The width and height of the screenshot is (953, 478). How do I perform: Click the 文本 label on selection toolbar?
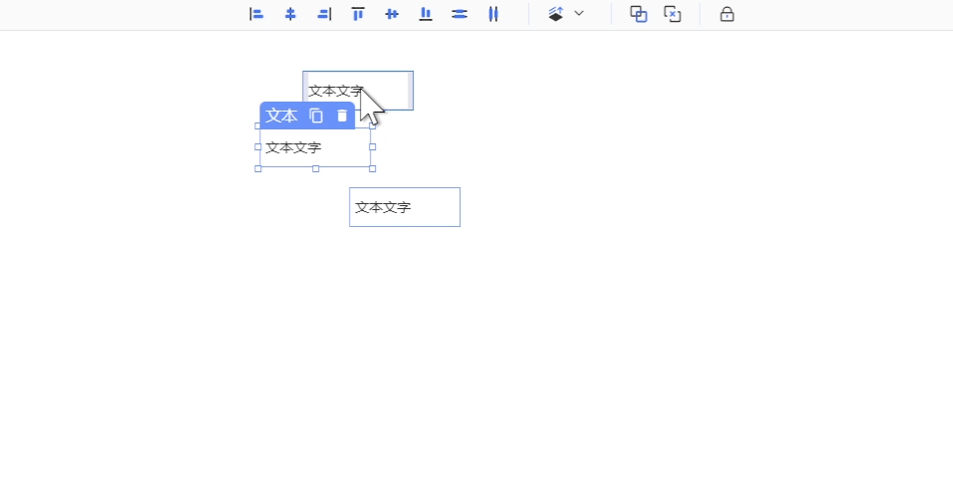point(281,116)
